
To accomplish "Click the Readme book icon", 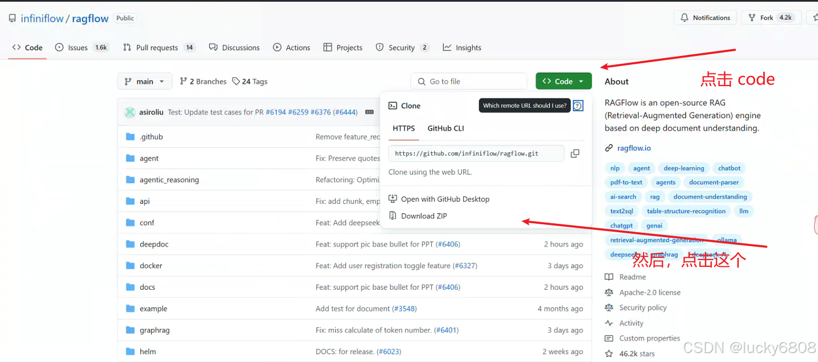I will 609,277.
